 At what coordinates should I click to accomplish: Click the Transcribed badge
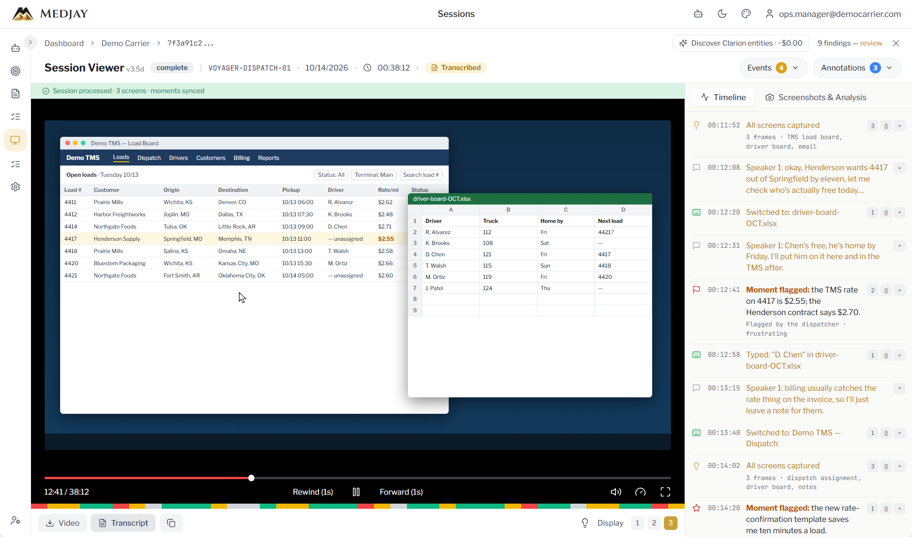point(456,68)
